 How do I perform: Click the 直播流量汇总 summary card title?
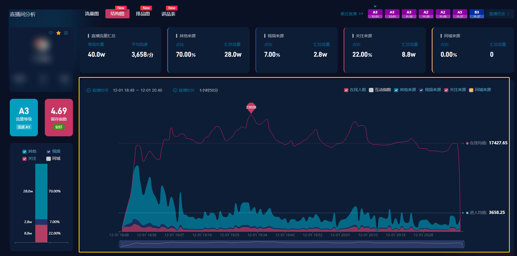(103, 36)
